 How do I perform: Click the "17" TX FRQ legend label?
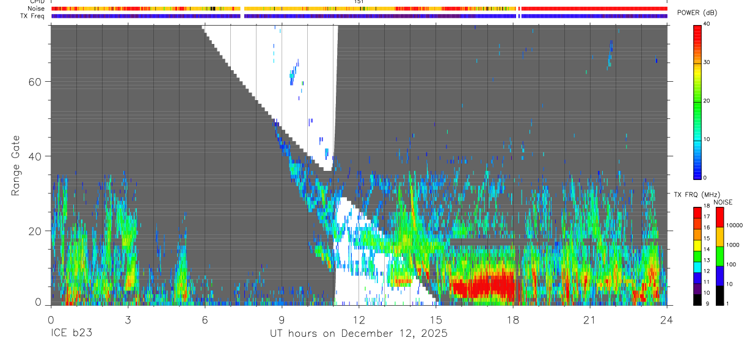tap(707, 217)
